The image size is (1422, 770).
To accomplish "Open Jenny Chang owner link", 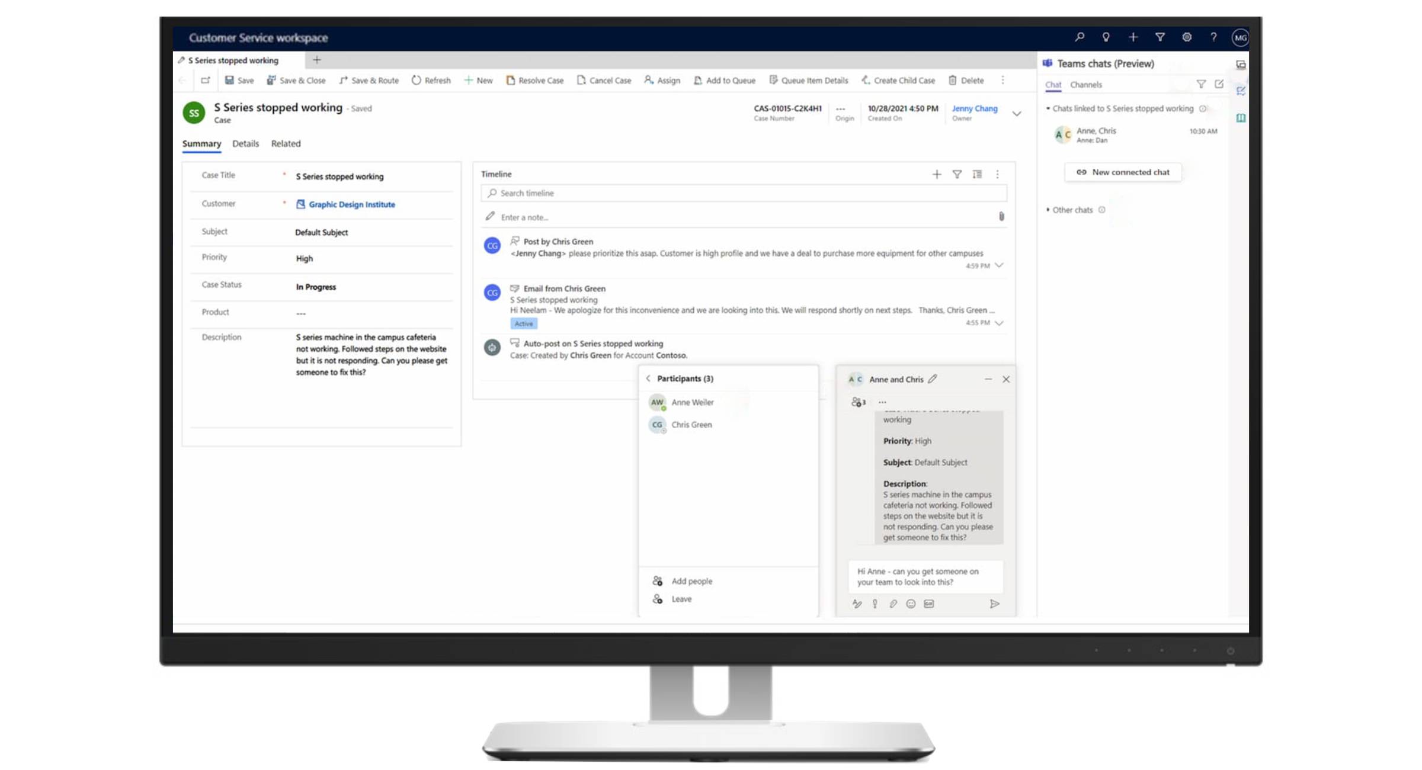I will [975, 108].
